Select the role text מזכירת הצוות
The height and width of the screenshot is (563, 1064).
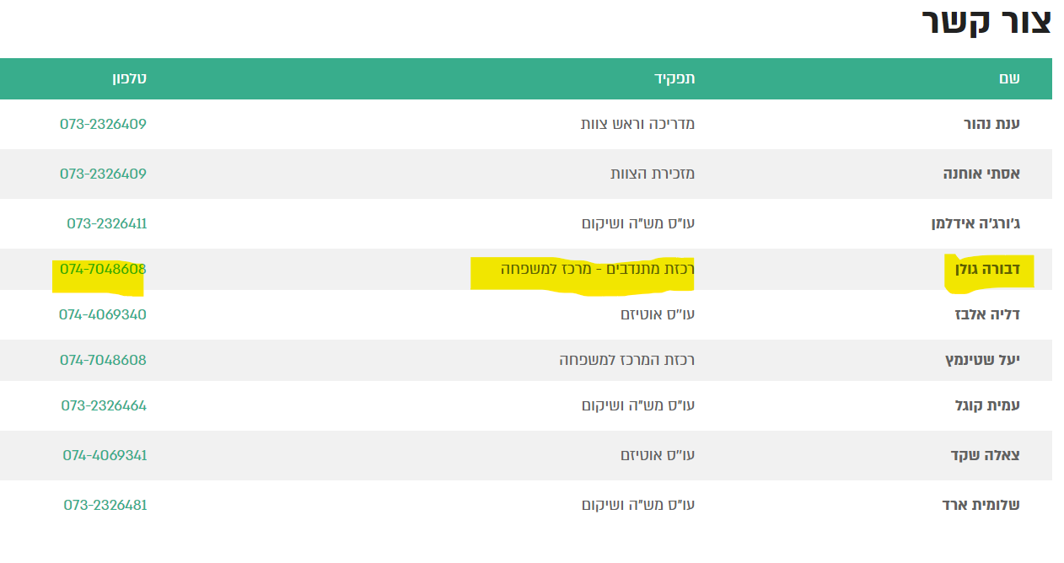click(653, 174)
